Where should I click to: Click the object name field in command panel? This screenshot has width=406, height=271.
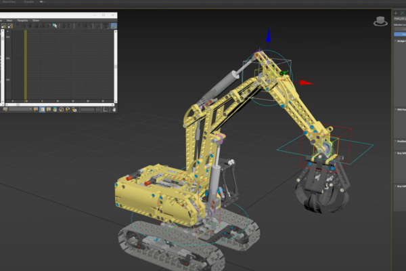click(400, 19)
